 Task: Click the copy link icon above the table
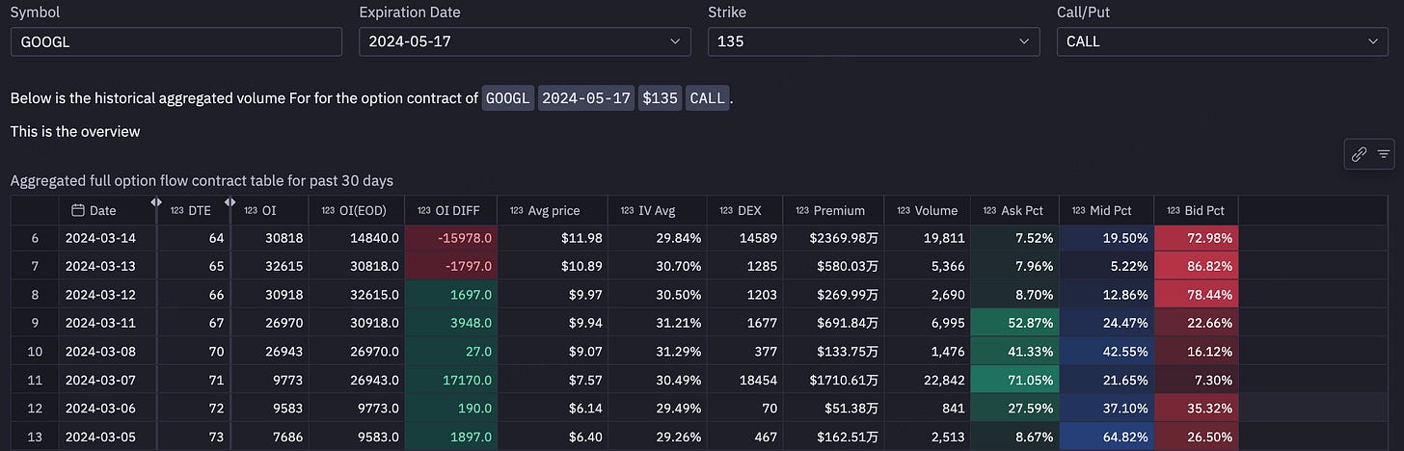point(1360,154)
